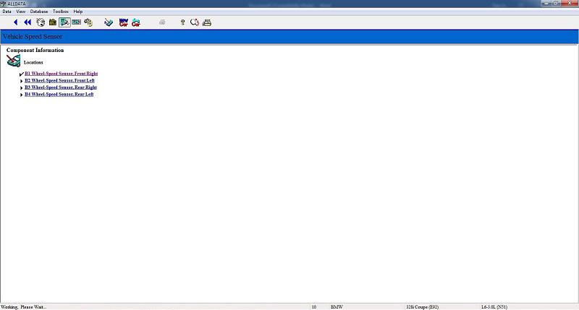Click the yellow question mark help icon
This screenshot has width=579, height=310.
(x=182, y=22)
